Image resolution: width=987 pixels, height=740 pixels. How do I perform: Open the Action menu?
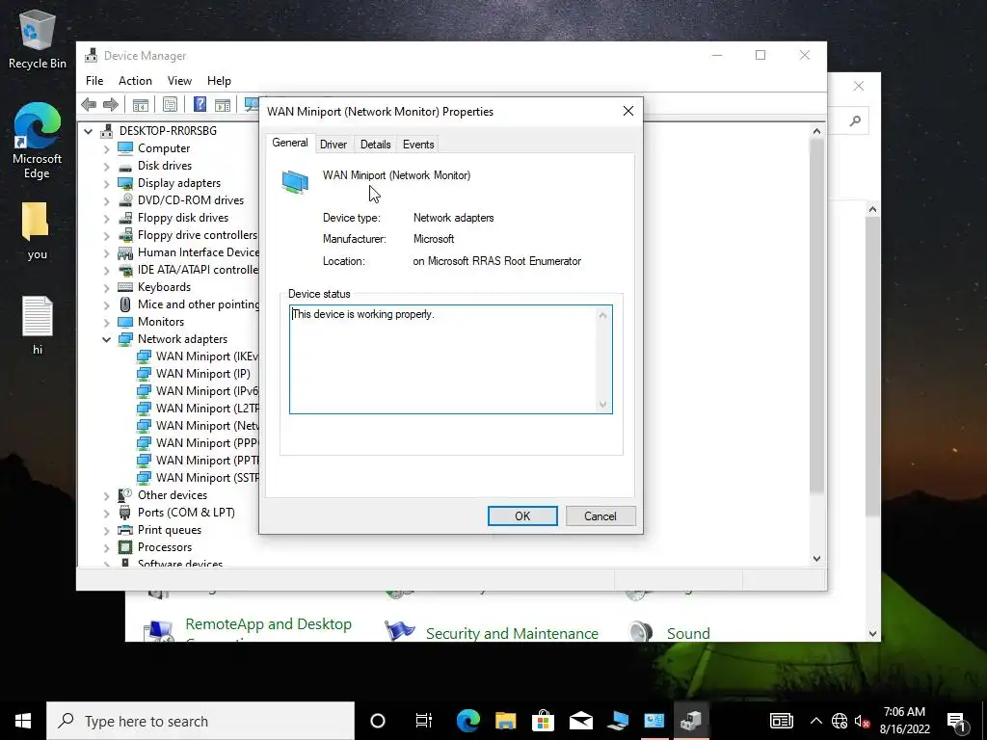pos(135,81)
